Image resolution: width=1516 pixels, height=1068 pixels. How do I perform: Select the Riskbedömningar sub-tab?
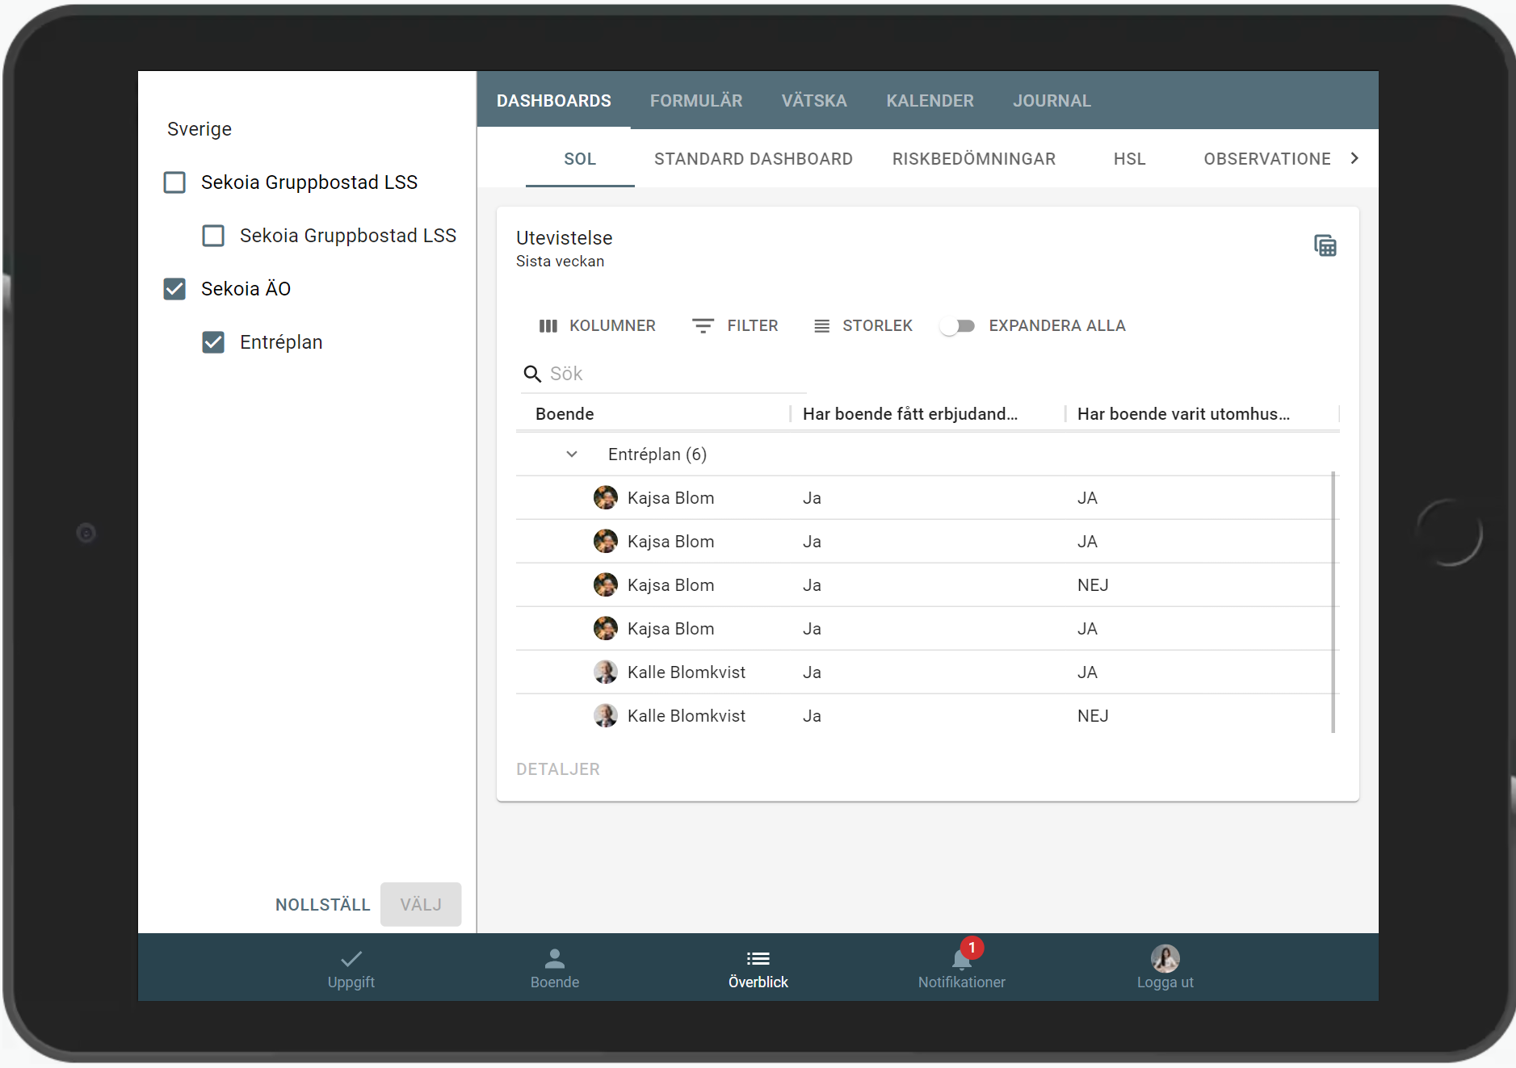click(974, 159)
